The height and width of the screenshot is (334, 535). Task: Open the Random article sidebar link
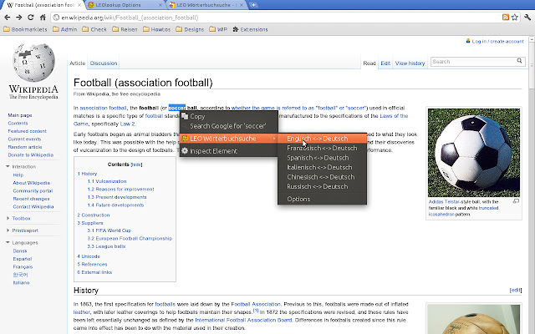25,147
